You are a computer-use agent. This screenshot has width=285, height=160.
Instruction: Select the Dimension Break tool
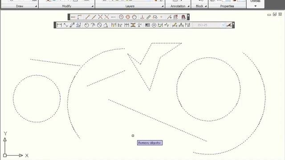(x=139, y=25)
